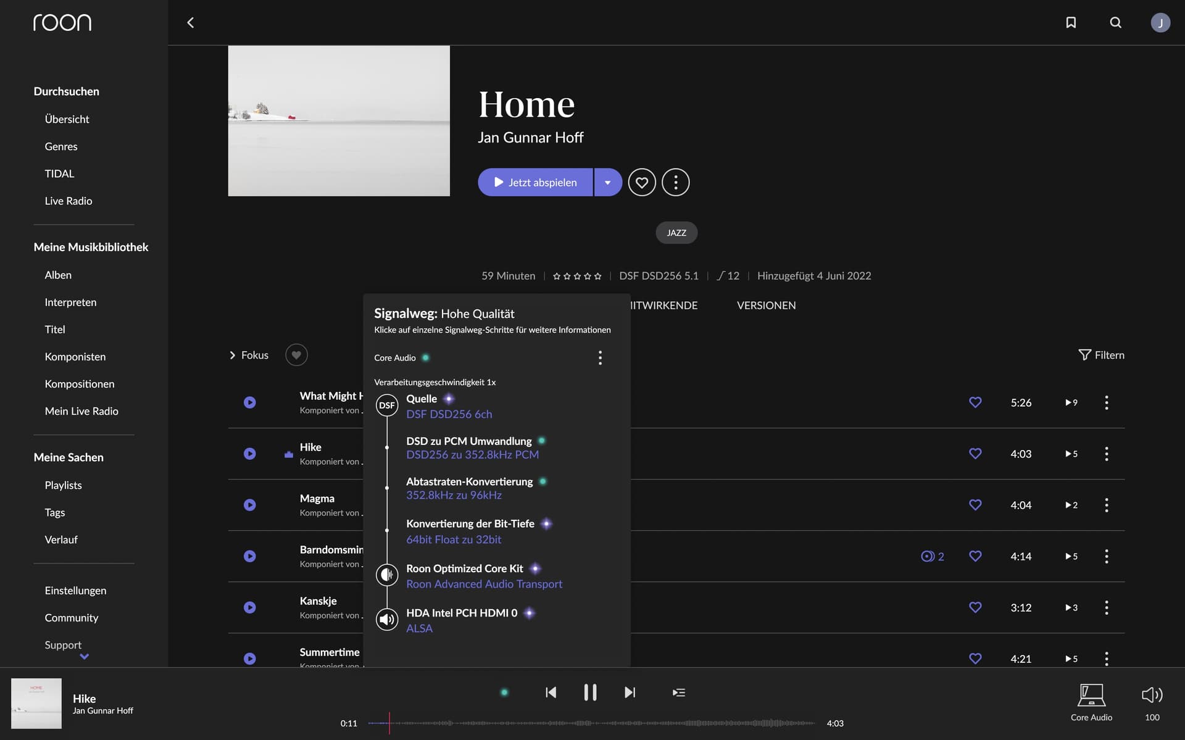This screenshot has height=740, width=1185.
Task: Open the signal path three-dot menu
Action: (x=600, y=358)
